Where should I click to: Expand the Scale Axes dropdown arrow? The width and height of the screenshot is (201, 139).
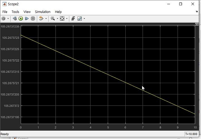67,19
